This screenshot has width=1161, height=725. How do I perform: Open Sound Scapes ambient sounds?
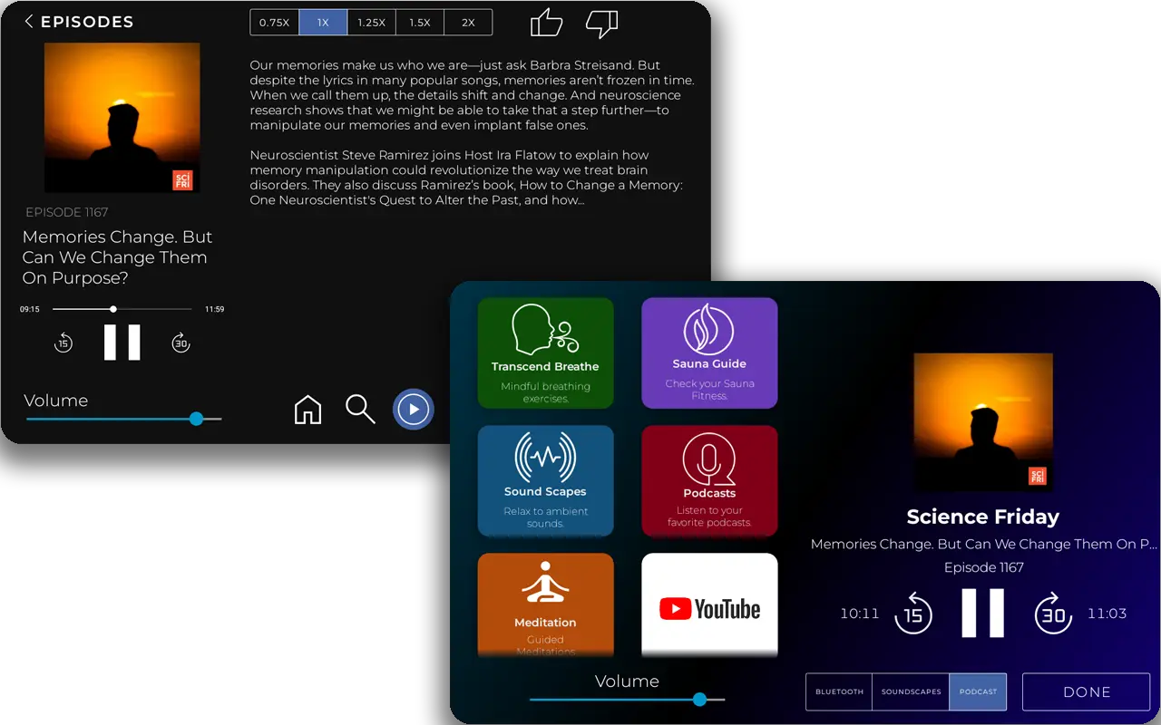pos(545,480)
